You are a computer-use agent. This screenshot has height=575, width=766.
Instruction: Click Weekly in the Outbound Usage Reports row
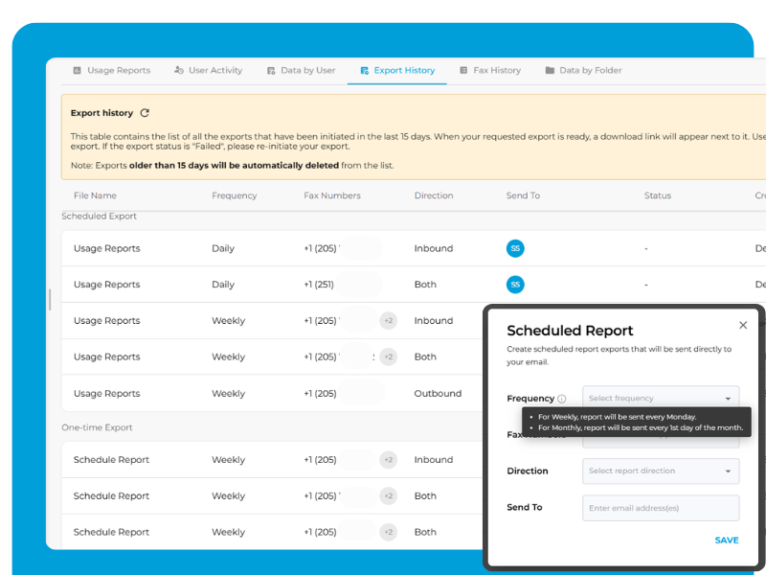228,394
